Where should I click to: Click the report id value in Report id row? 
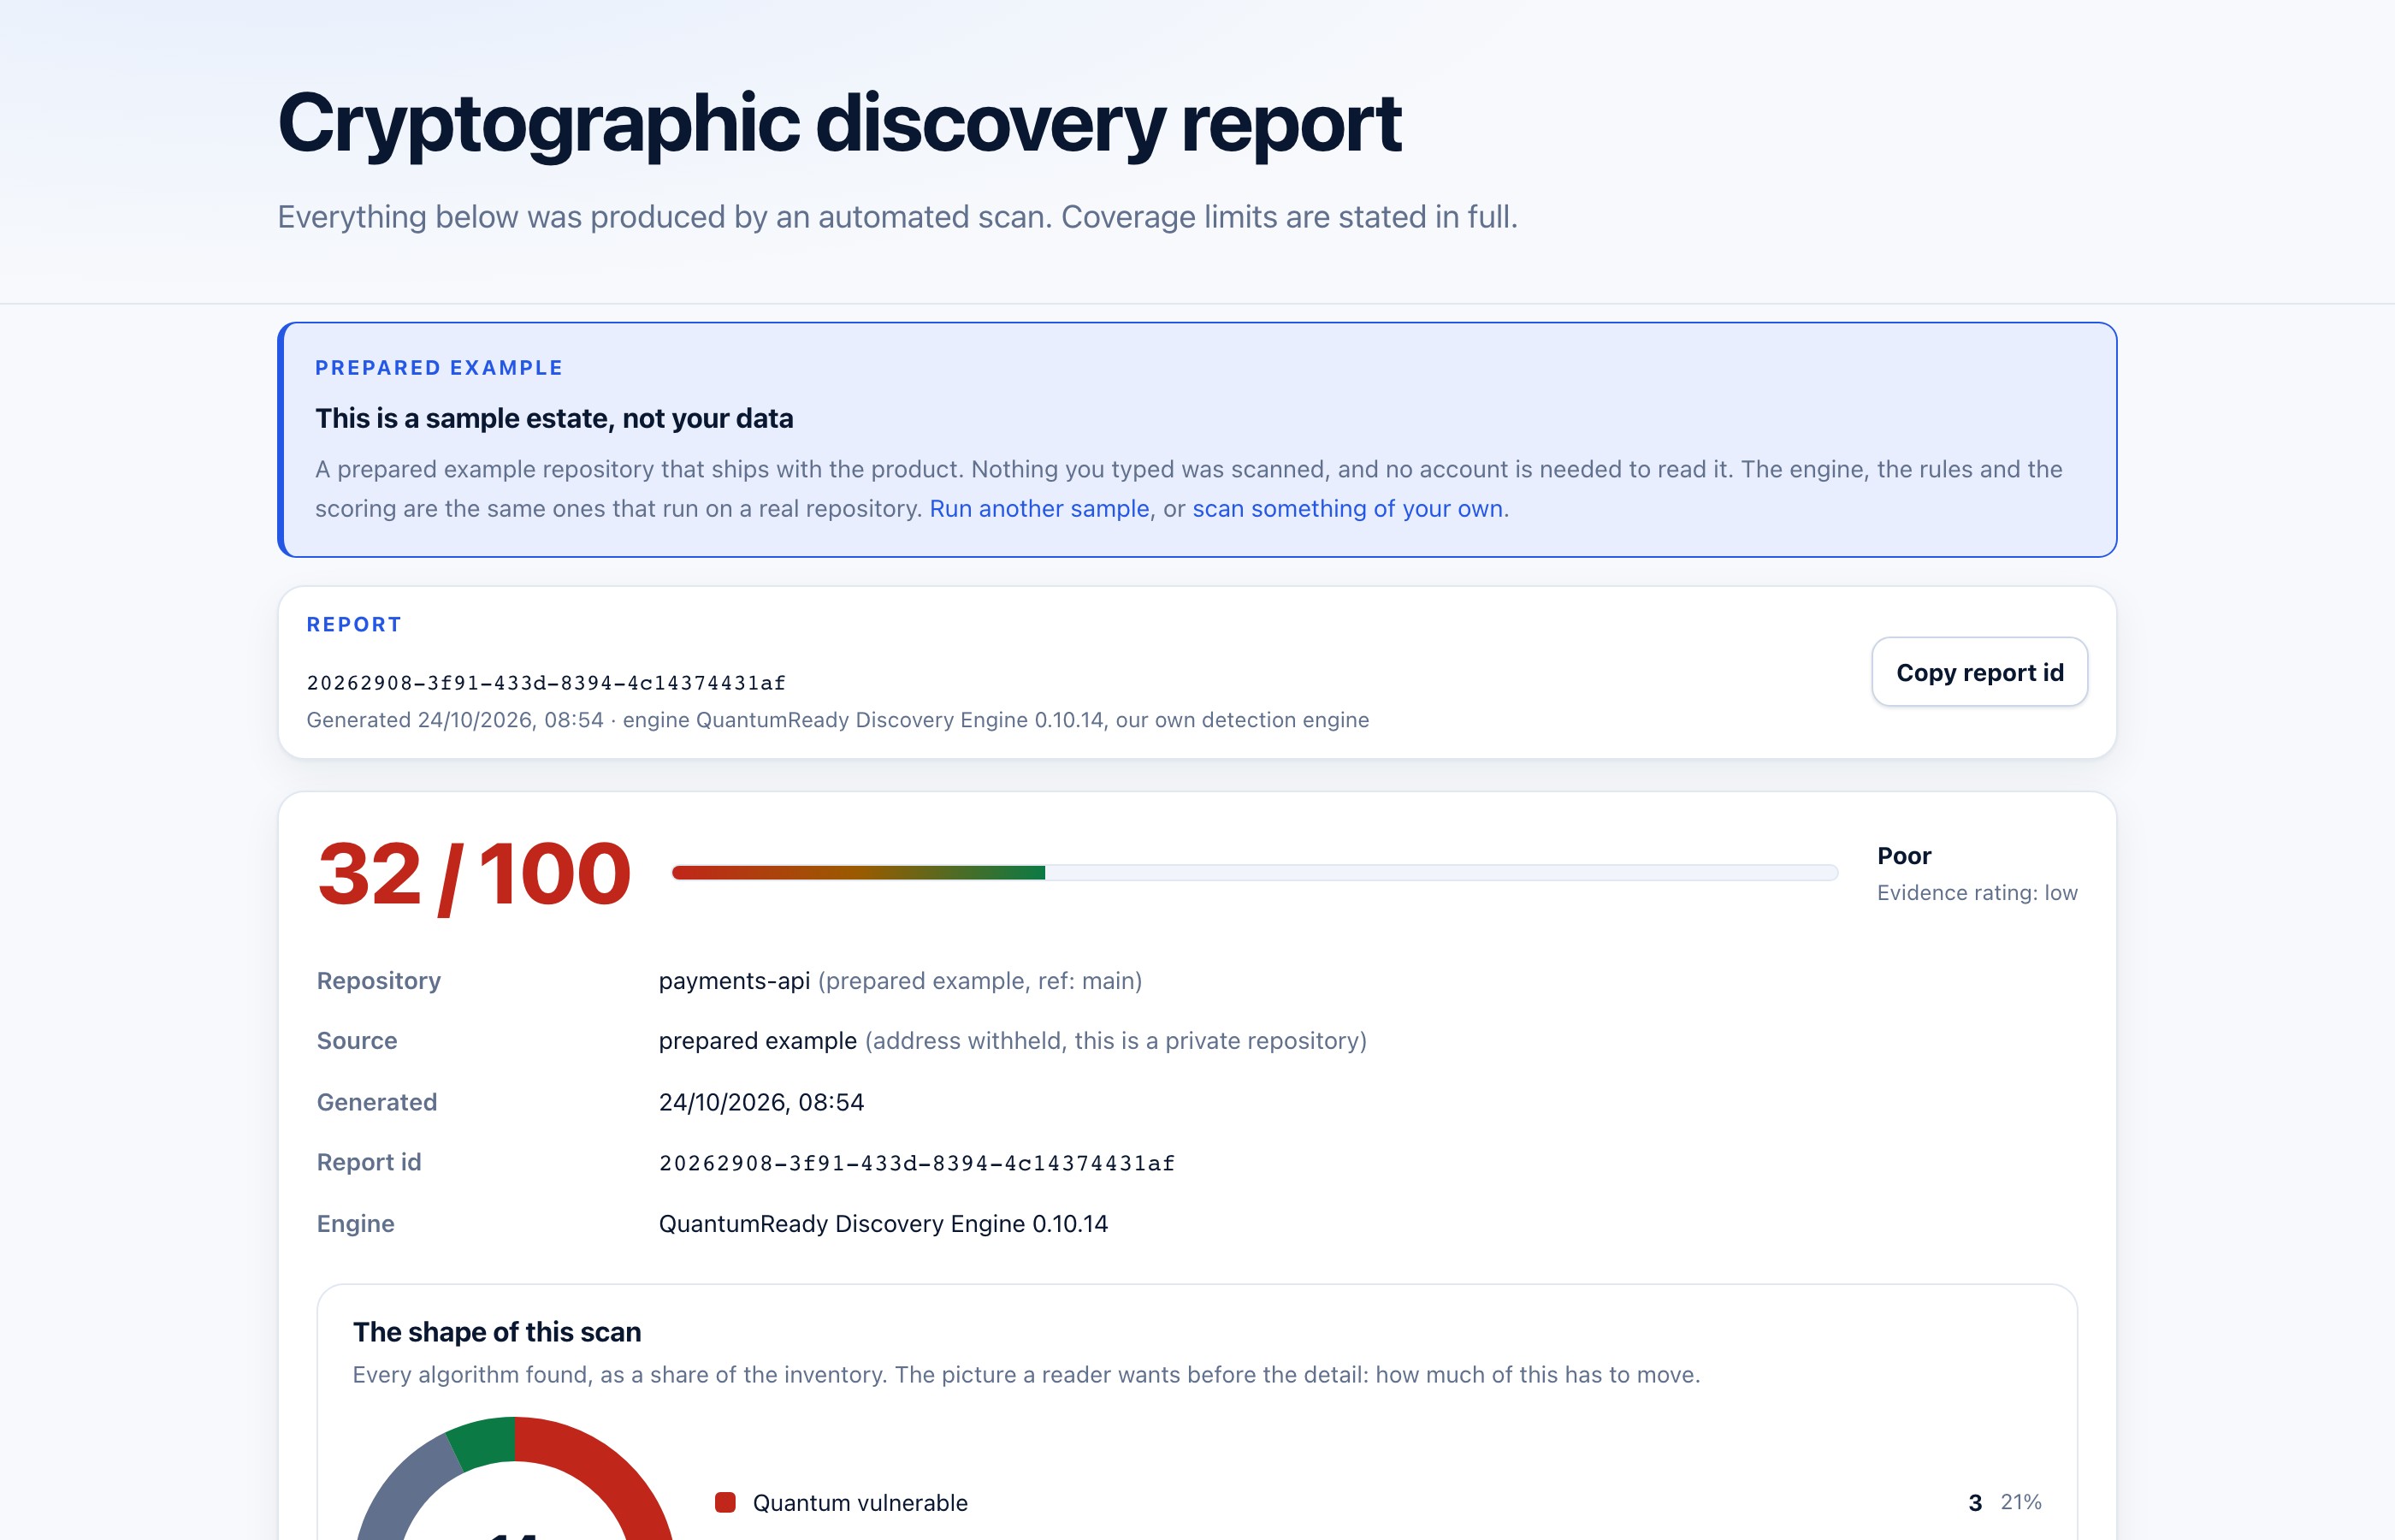(x=917, y=1163)
